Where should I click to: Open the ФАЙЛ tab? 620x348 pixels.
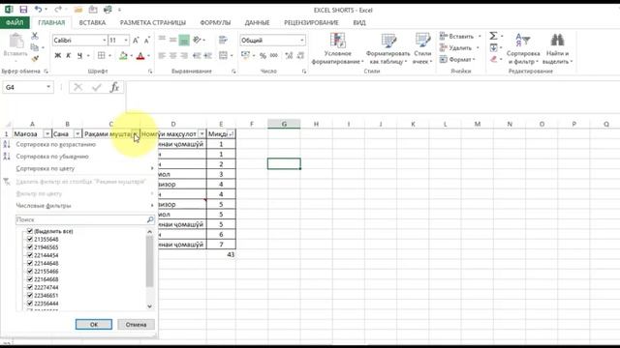pos(15,22)
